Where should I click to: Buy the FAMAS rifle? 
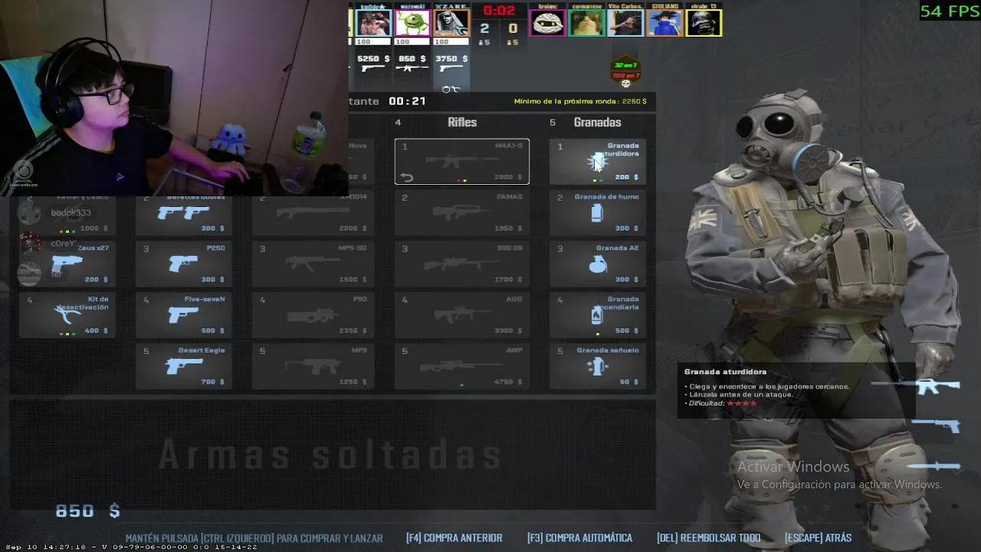coord(461,212)
